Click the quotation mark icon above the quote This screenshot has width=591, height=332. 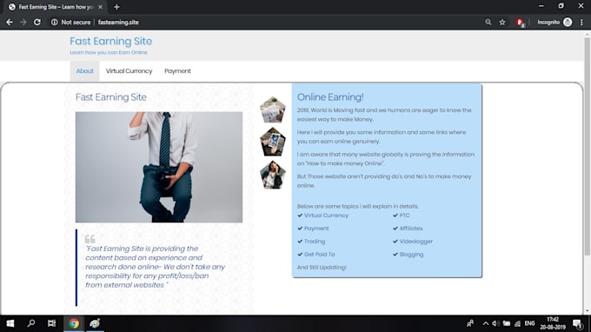[90, 239]
